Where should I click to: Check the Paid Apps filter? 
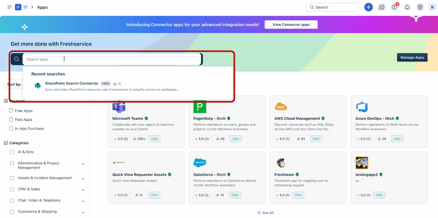11,119
